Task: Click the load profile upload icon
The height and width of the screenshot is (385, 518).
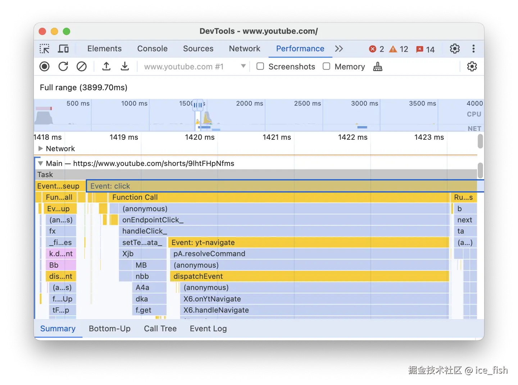Action: 106,66
